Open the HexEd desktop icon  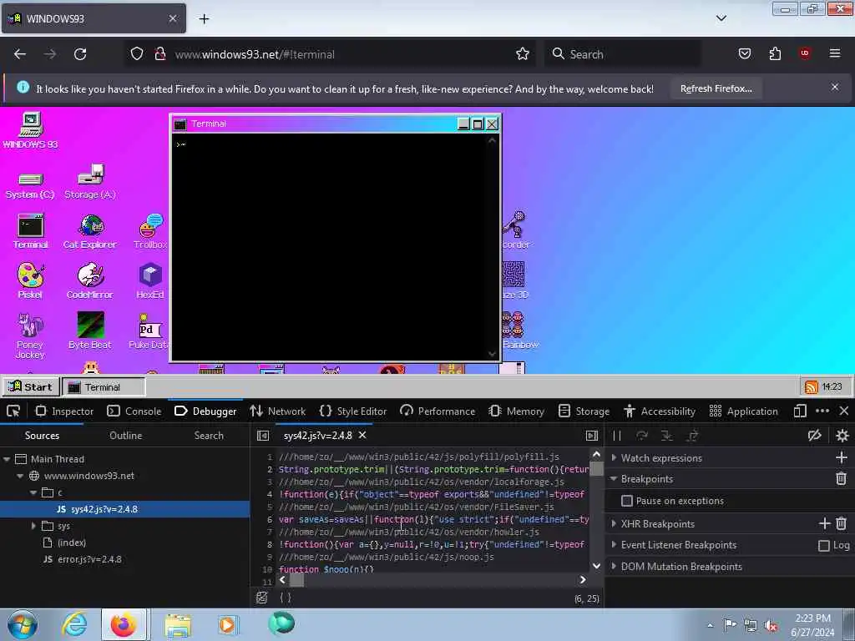[x=150, y=280]
